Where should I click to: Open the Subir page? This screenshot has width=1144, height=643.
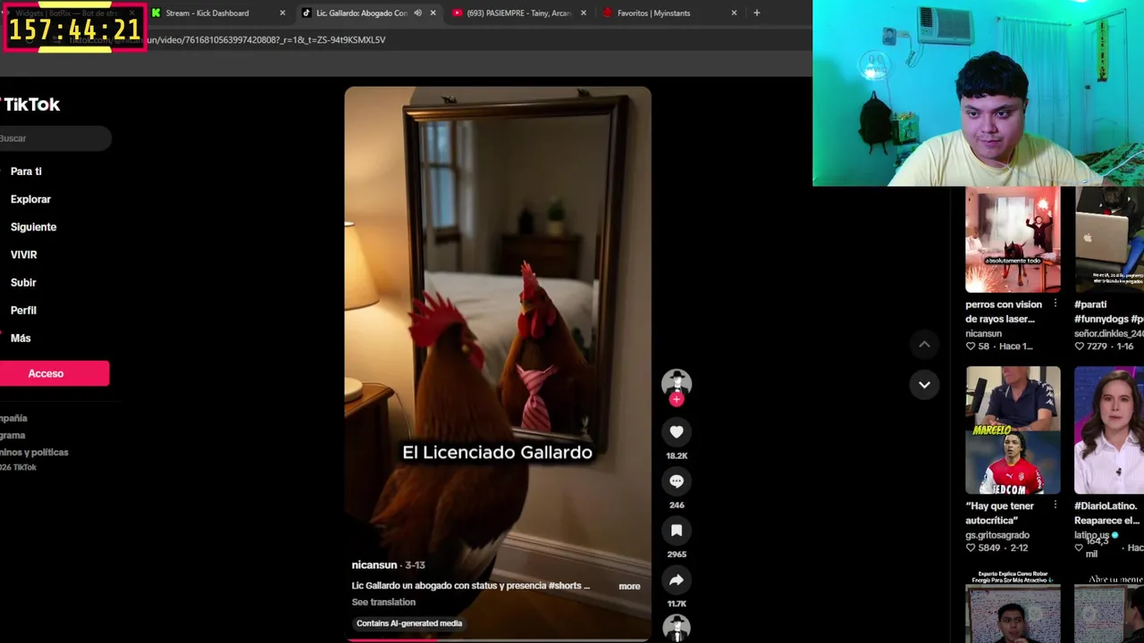pos(23,282)
